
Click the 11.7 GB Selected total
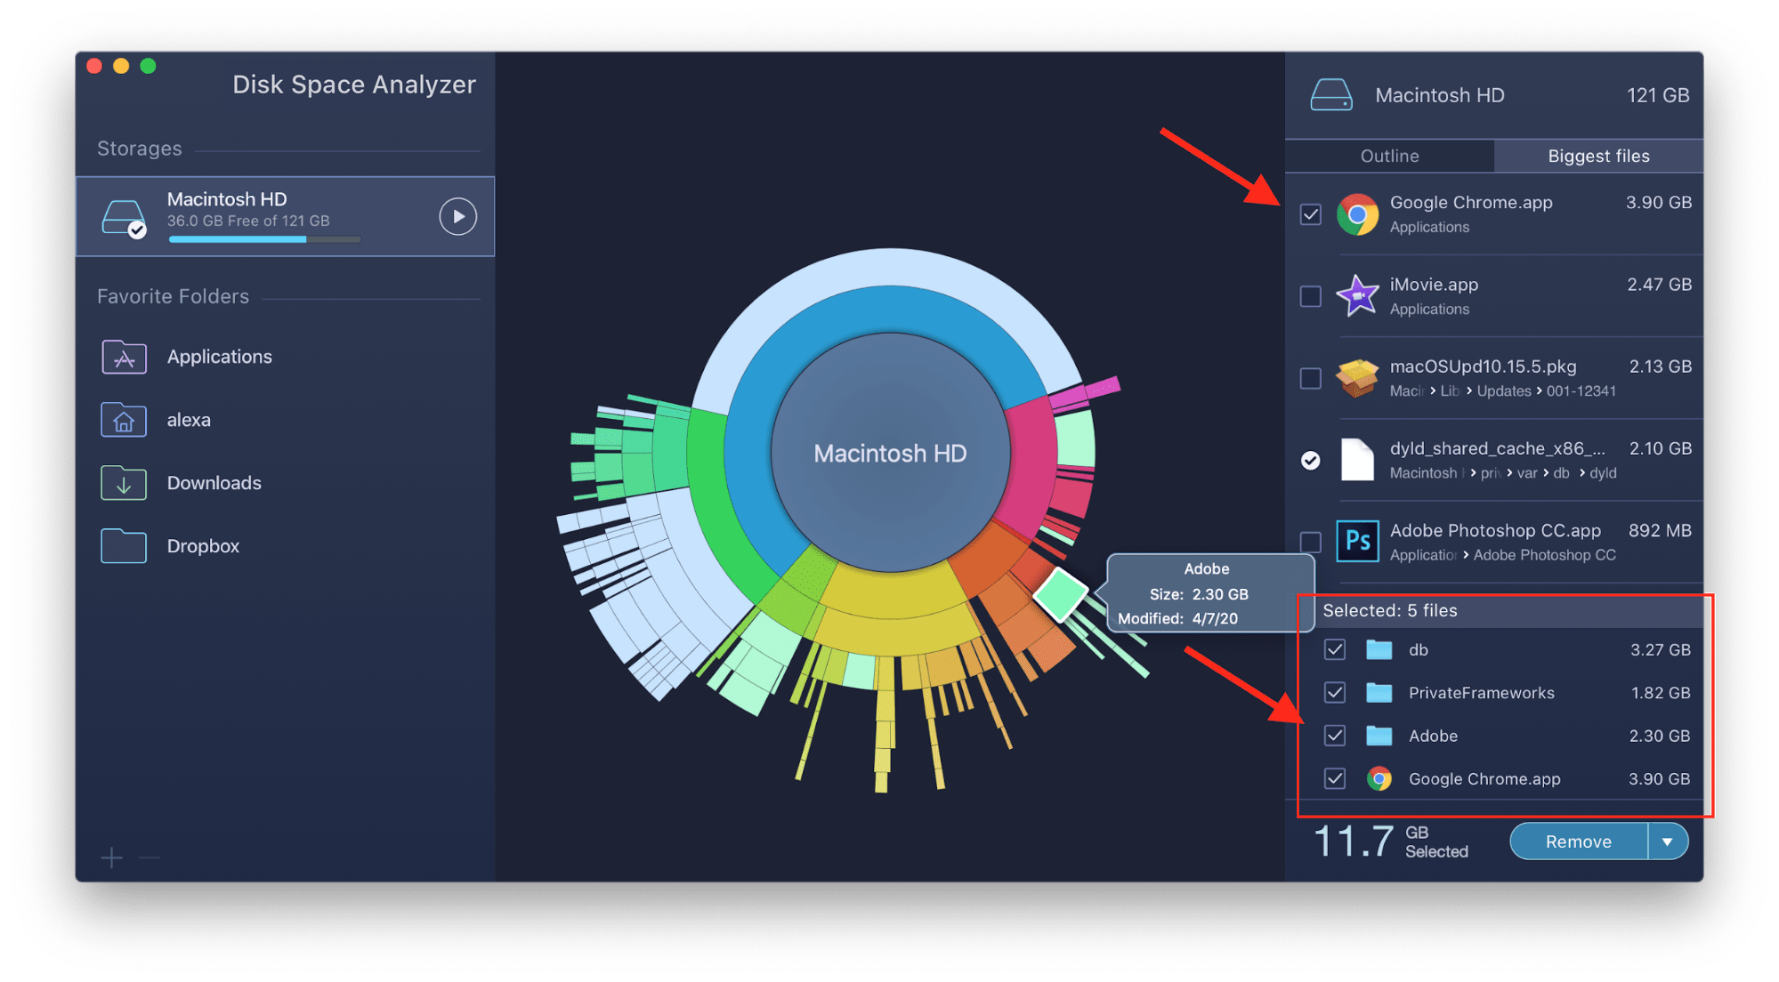pos(1391,841)
